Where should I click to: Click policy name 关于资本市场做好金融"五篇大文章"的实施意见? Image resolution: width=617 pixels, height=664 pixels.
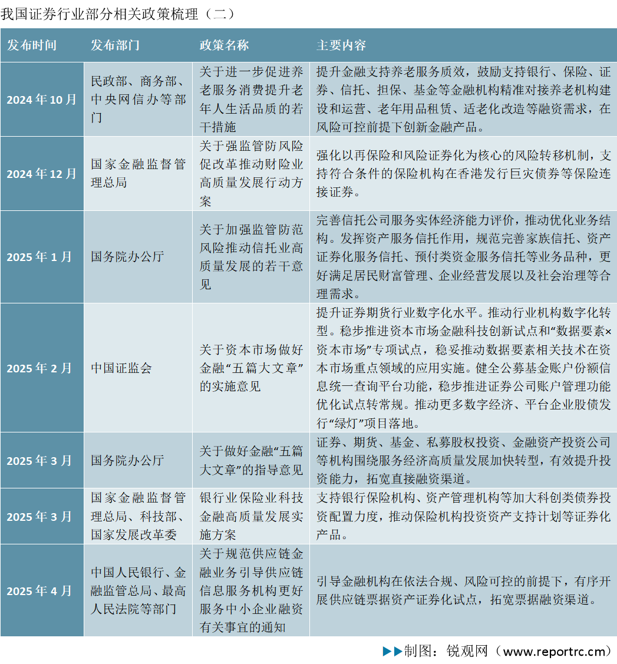pos(251,368)
